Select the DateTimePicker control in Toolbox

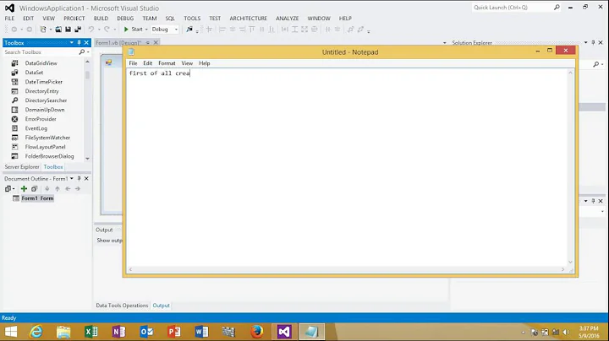click(x=43, y=82)
